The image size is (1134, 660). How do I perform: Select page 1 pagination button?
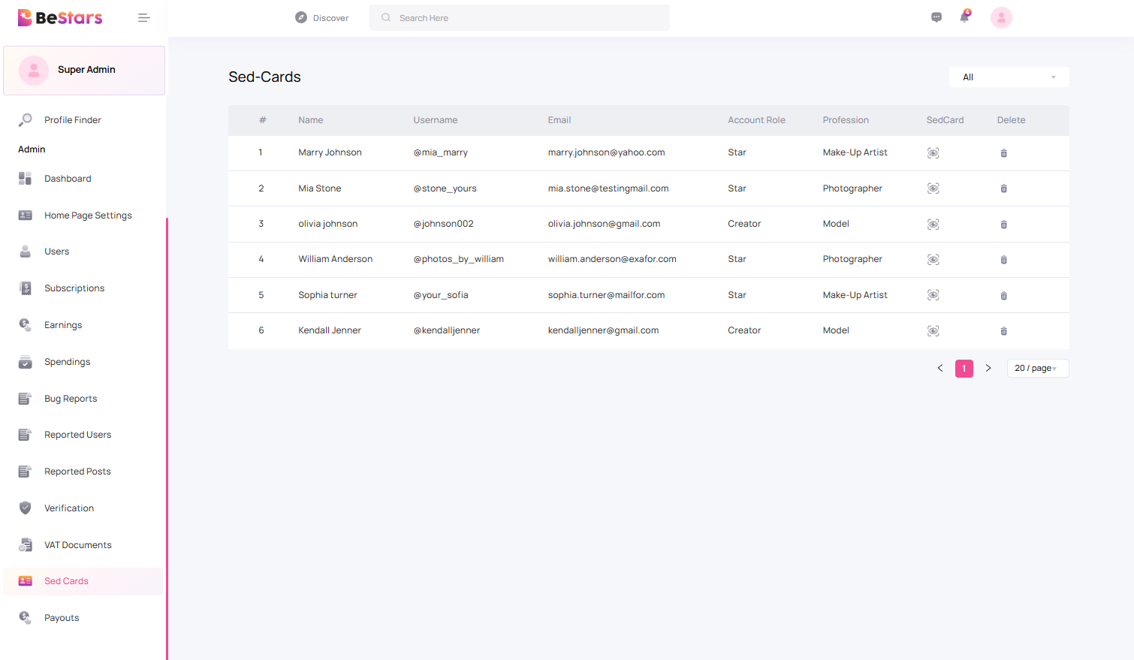click(x=964, y=369)
